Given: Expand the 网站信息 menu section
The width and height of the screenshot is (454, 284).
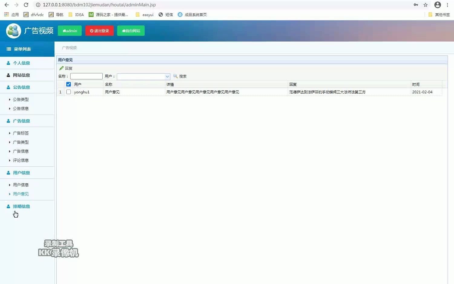Looking at the screenshot, I should [x=27, y=75].
